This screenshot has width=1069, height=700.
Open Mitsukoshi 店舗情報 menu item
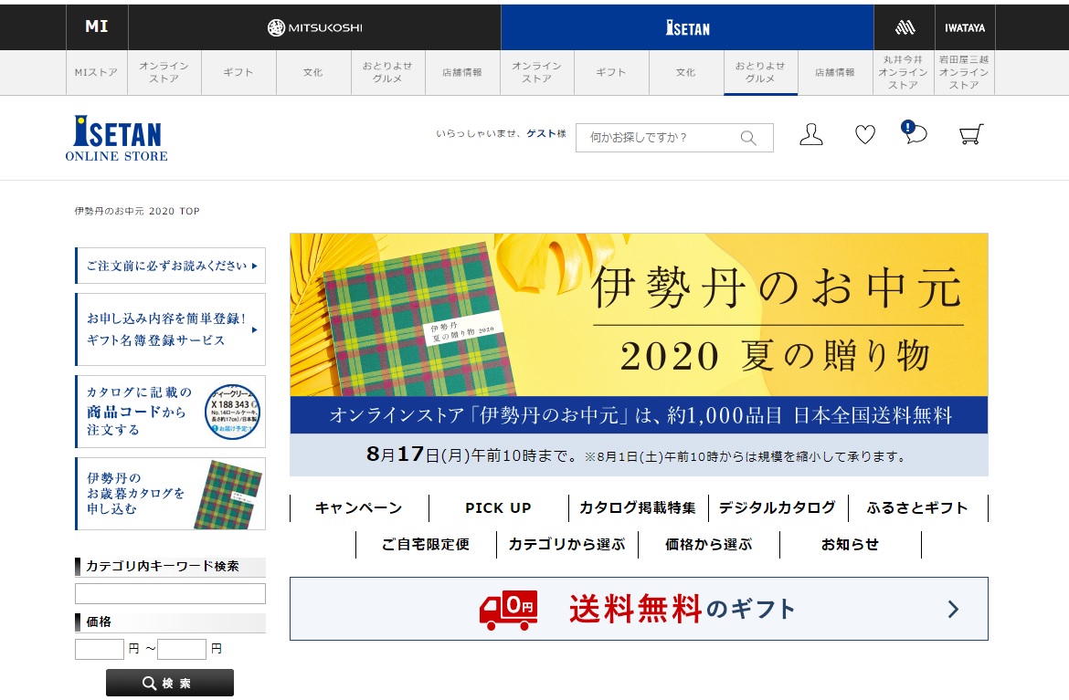point(462,72)
